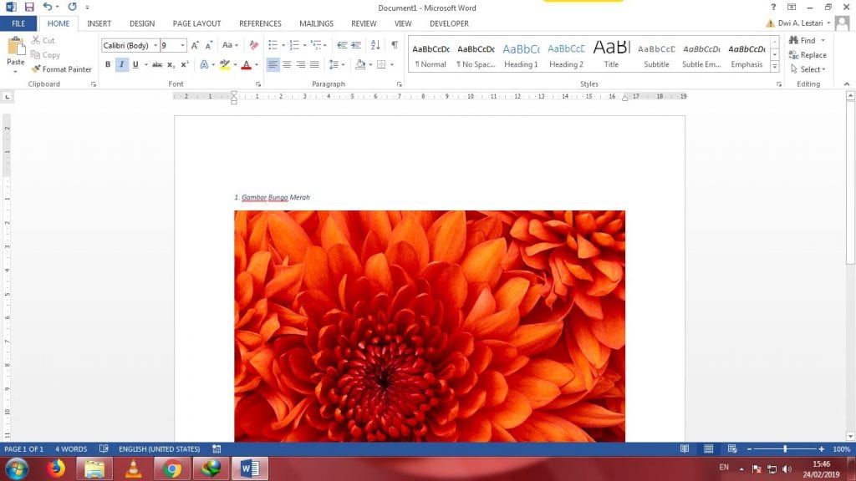Image resolution: width=856 pixels, height=481 pixels.
Task: Open the Calibri (Body) font name dropdown
Action: tap(155, 45)
